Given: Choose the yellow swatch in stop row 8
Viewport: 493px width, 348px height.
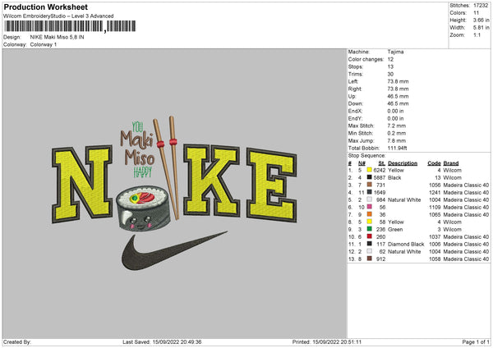Looking at the screenshot, I should 370,222.
